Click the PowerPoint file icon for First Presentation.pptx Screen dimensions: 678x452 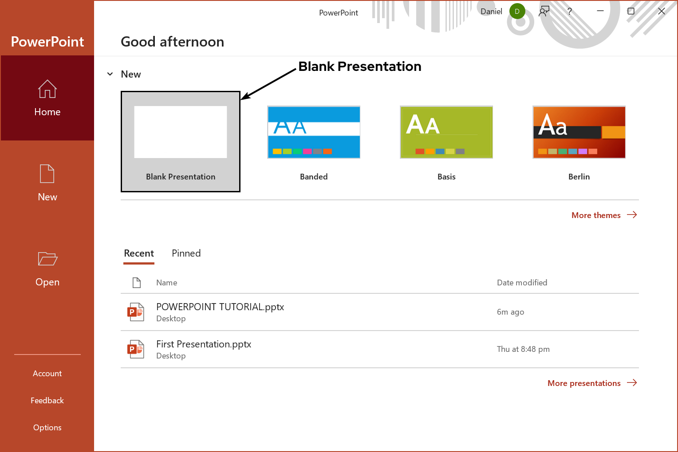136,349
